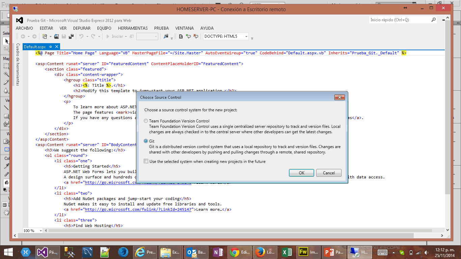Click the Visual Studio logo icon
Viewport: 461px width, 259px height.
point(20,20)
